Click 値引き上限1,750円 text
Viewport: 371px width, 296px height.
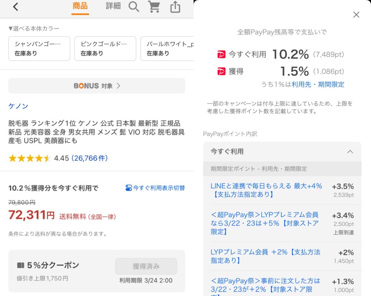tap(42, 278)
